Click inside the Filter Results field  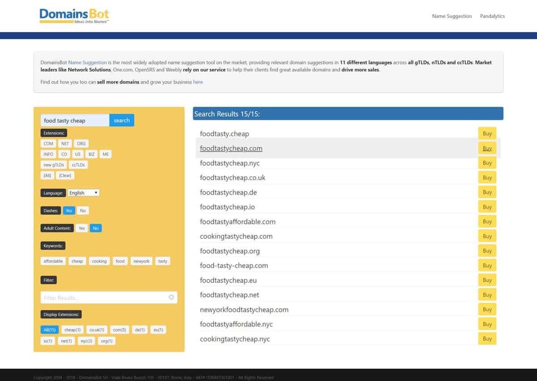[x=99, y=297]
